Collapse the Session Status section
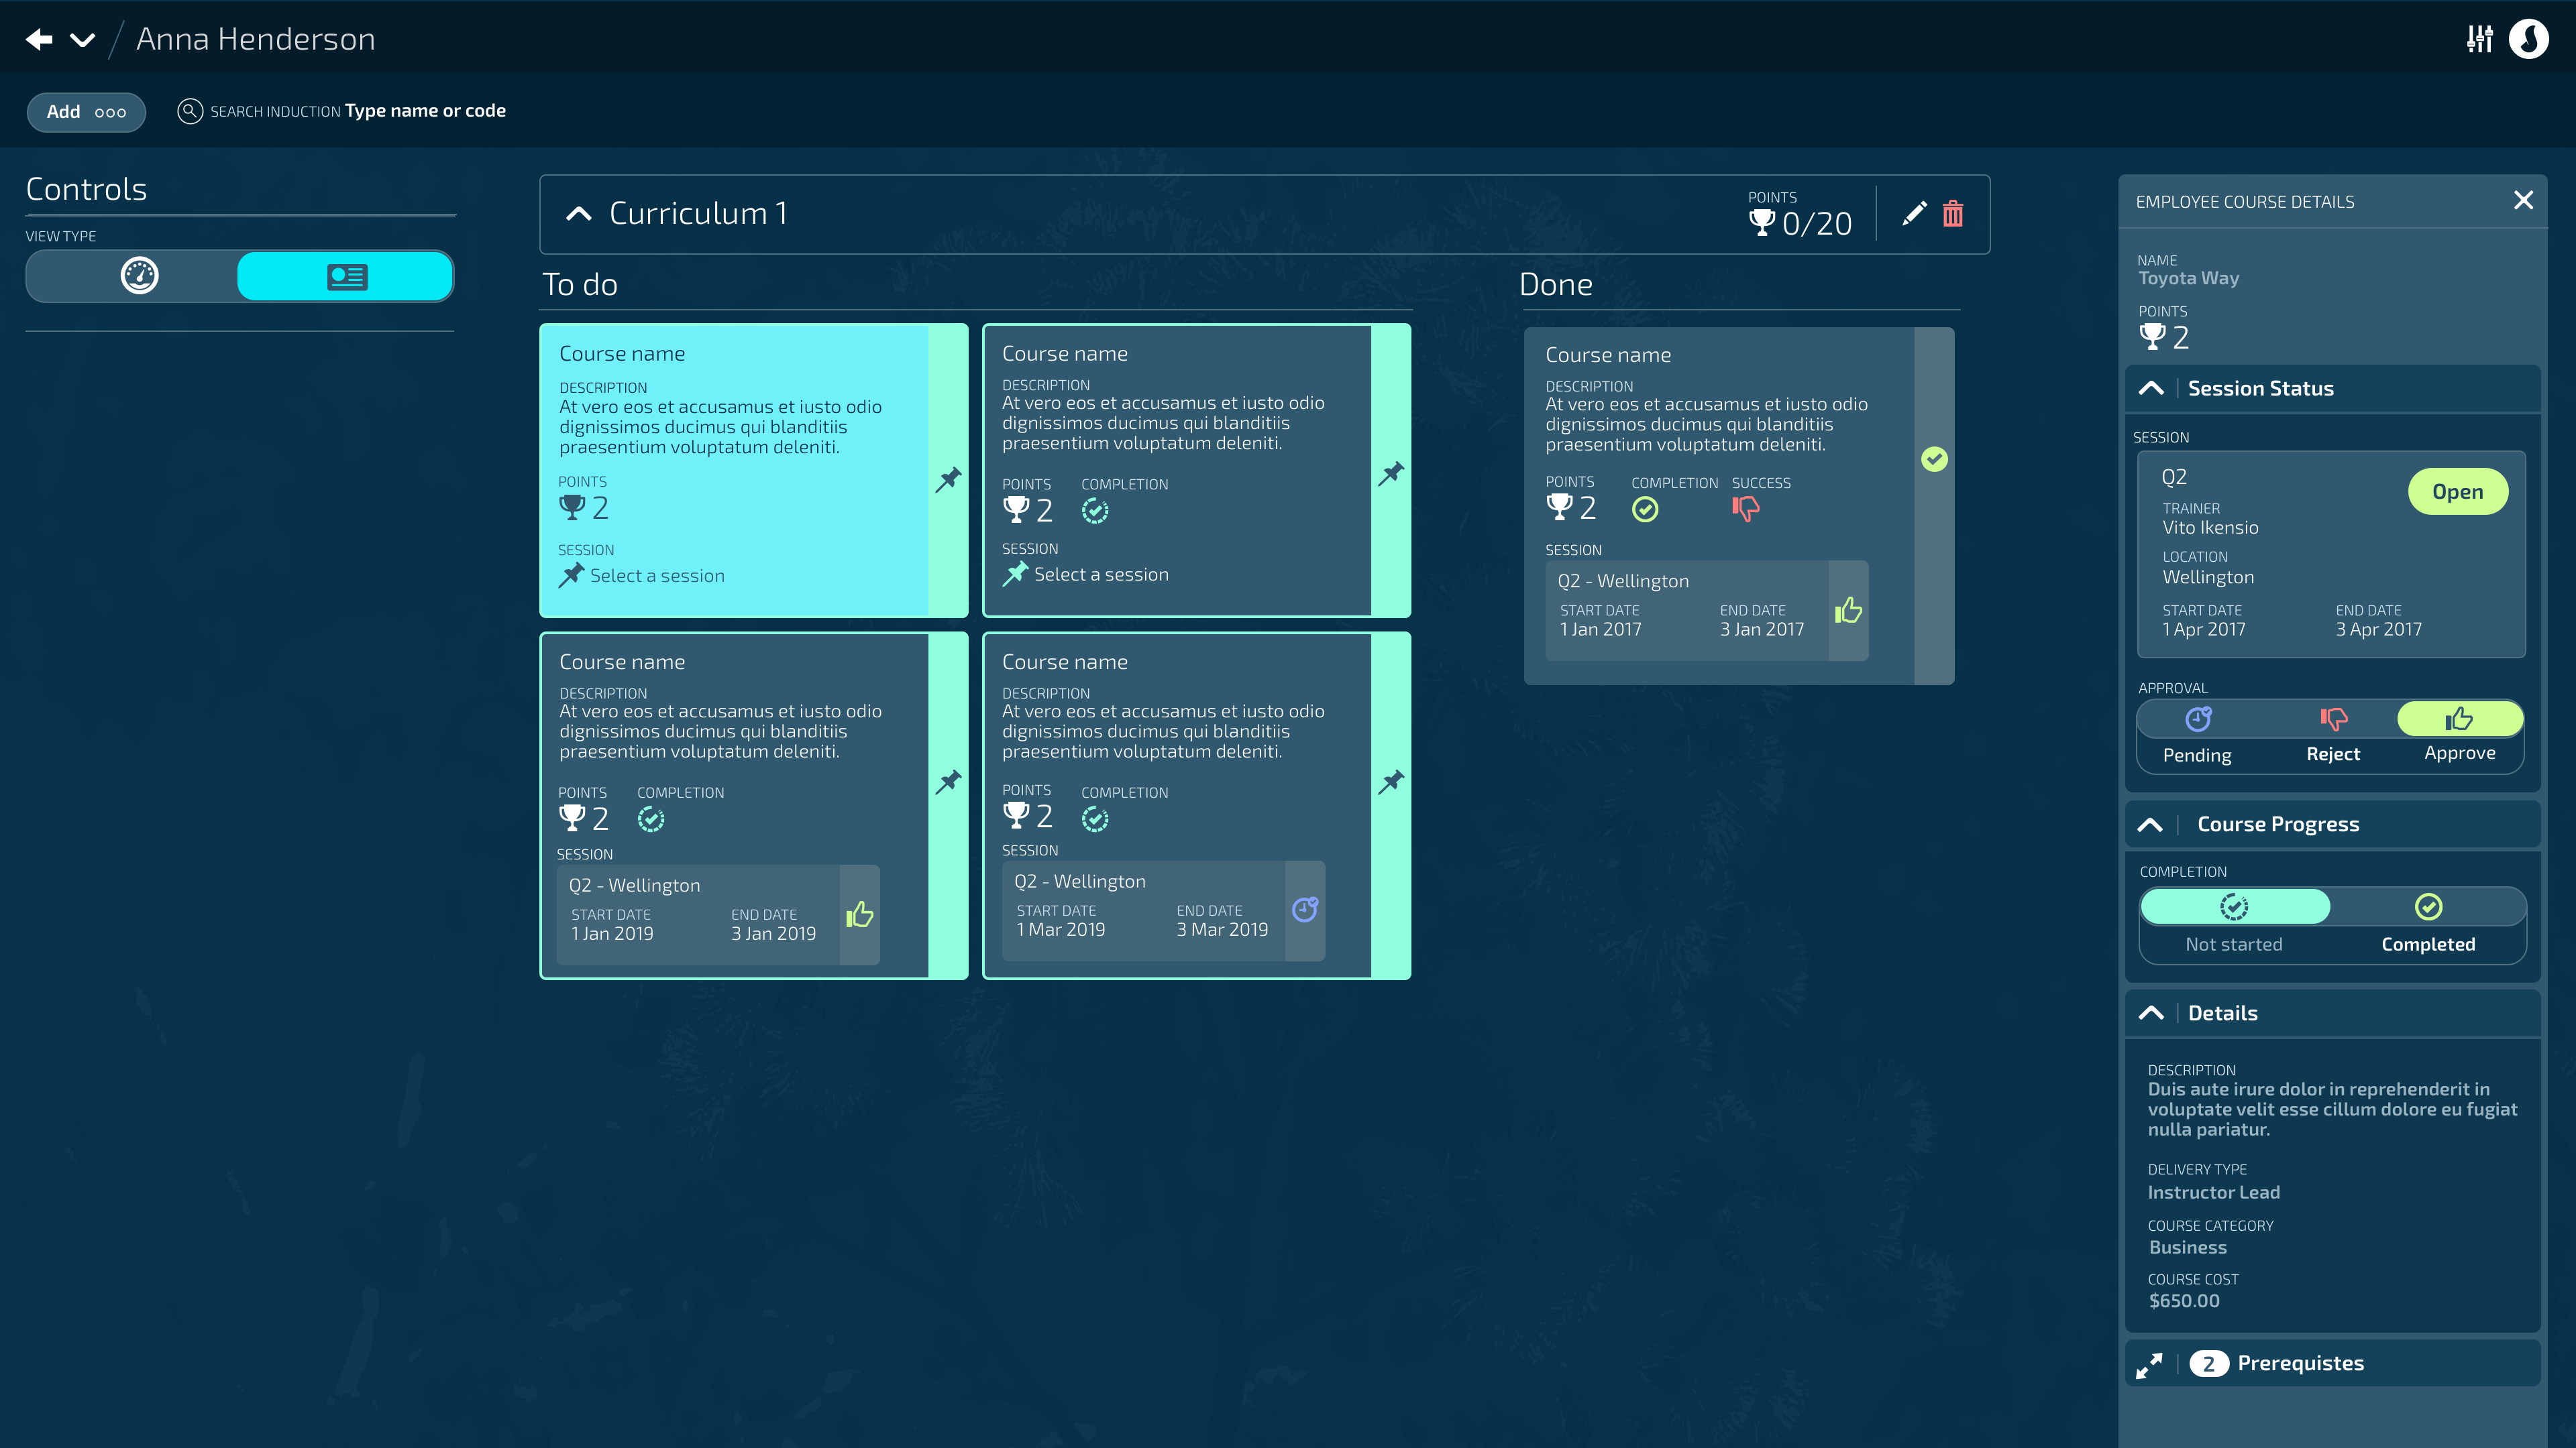 pyautogui.click(x=2151, y=389)
